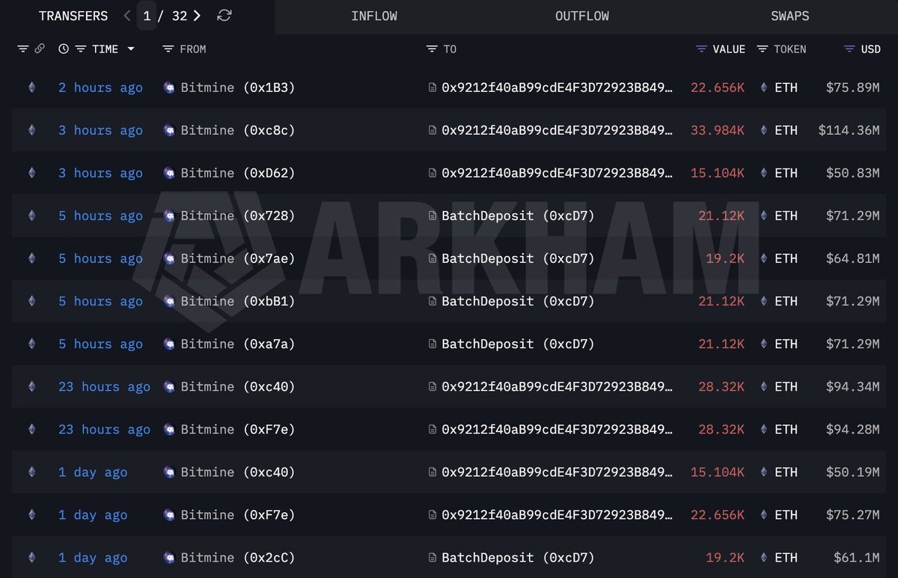
Task: Switch to the SWAPS tab
Action: pos(789,15)
